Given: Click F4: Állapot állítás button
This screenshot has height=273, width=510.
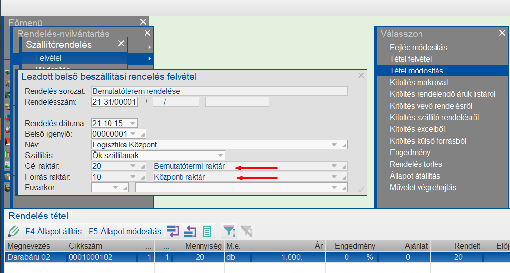Looking at the screenshot, I should (54, 231).
